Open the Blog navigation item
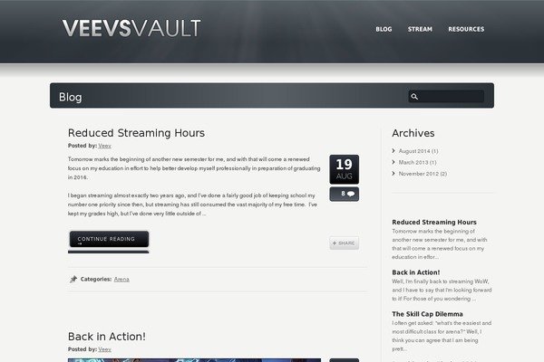This screenshot has height=362, width=544. click(384, 29)
